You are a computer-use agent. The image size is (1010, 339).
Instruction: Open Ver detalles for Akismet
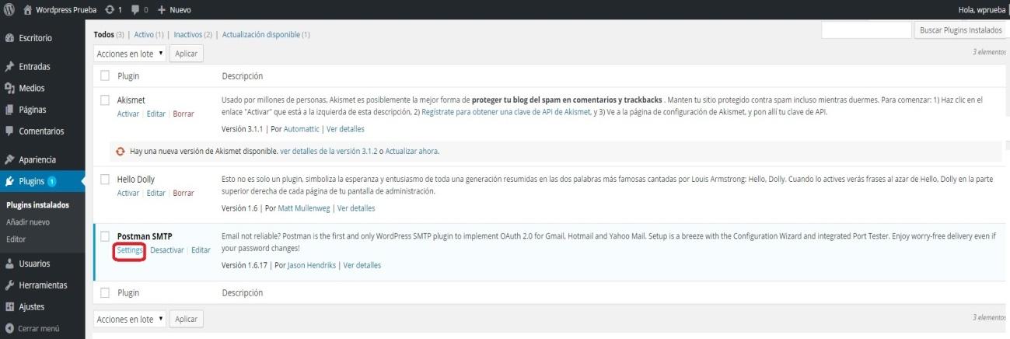(345, 129)
